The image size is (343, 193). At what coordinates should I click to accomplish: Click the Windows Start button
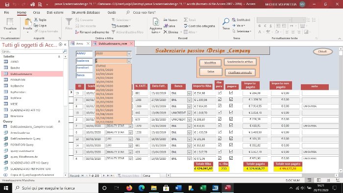(6, 188)
